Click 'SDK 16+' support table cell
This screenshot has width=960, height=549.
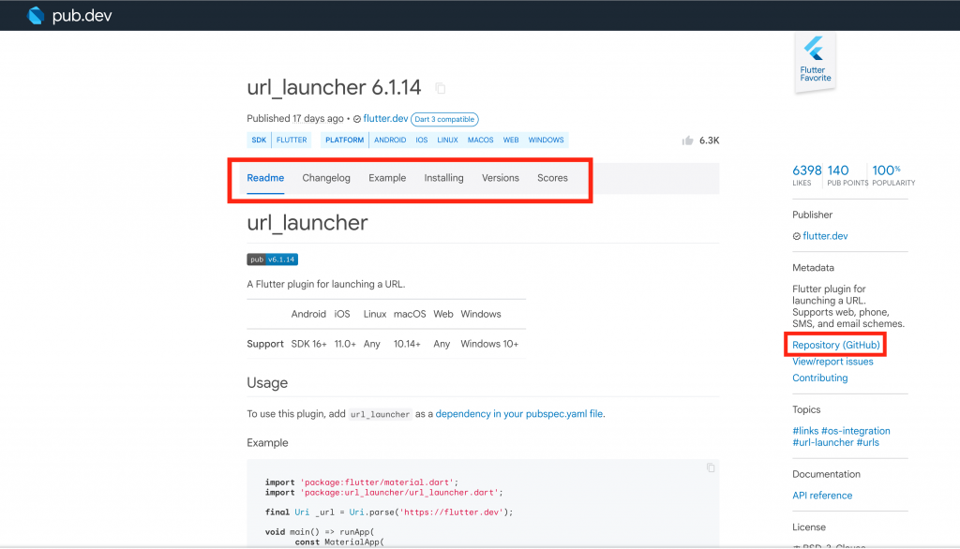[x=308, y=344]
